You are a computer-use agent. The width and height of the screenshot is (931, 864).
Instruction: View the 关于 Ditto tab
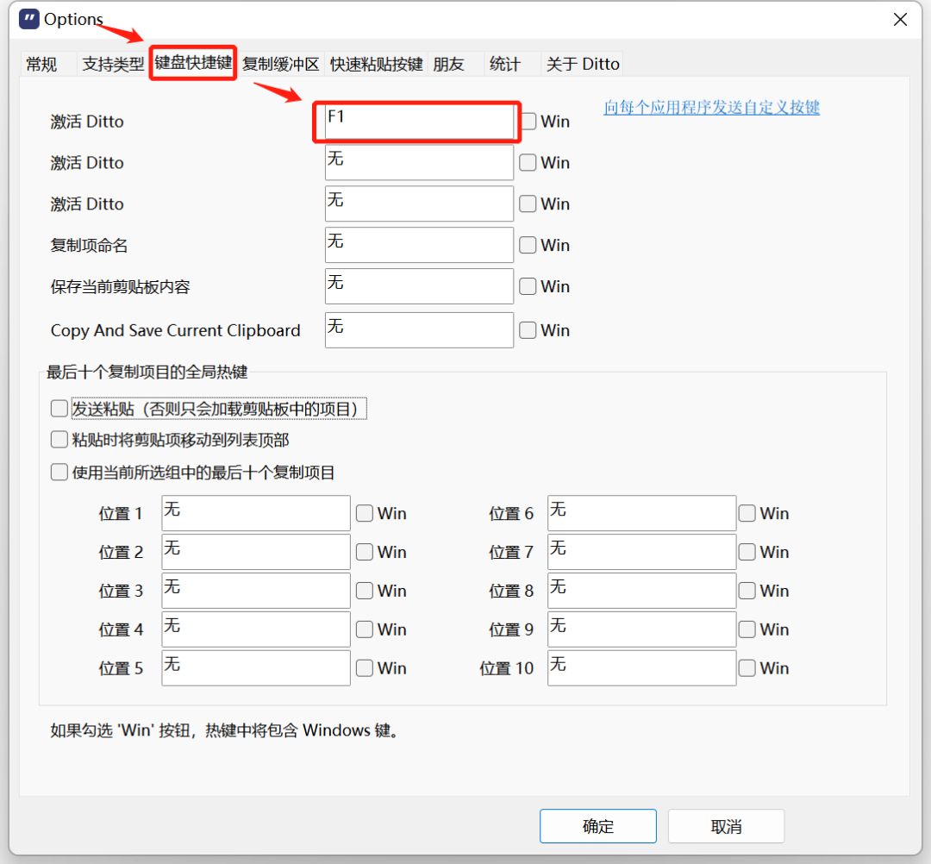click(583, 64)
